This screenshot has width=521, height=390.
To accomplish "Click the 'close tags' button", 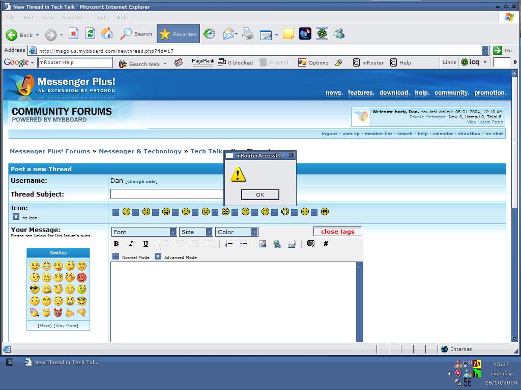I will pos(337,232).
